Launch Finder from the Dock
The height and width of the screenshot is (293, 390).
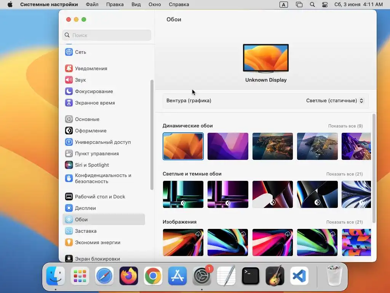tap(56, 276)
